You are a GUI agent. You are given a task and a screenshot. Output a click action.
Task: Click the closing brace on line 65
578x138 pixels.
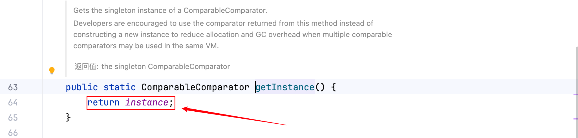[x=68, y=117]
